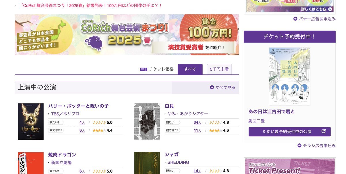Open the 白貝 performance title link
The image size is (346, 174).
click(169, 106)
